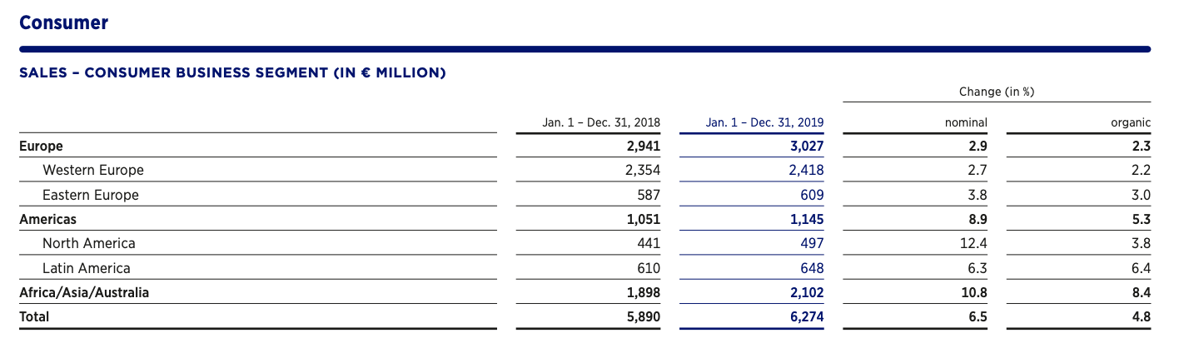Click the Jan. 1 – Dec. 31, 2019 column header
This screenshot has height=353, width=1179.
764,122
